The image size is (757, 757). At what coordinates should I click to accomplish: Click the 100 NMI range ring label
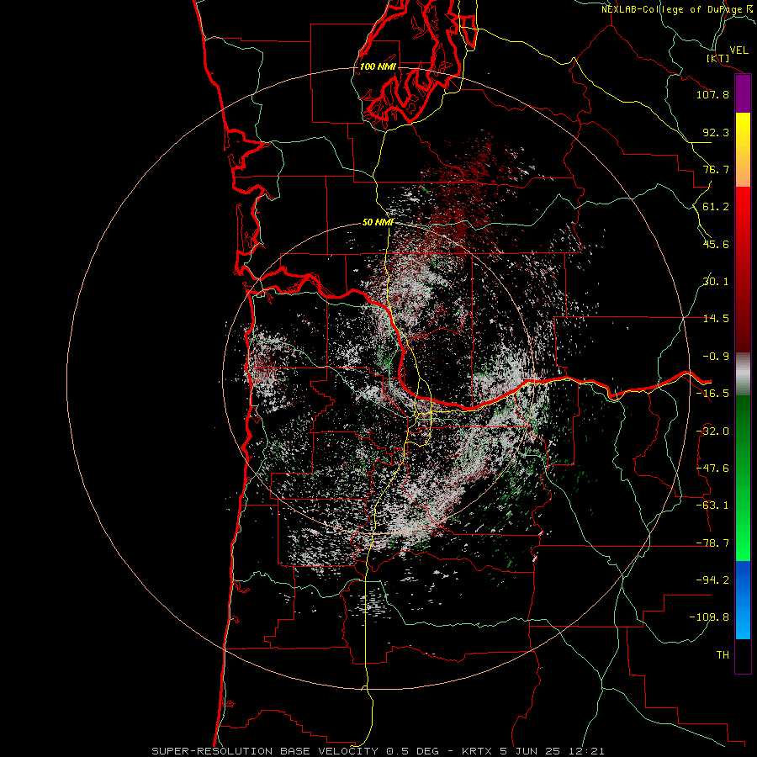378,66
